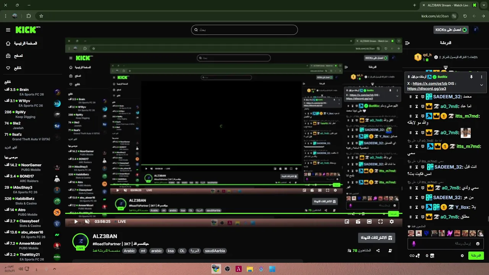
Task: Collapse the chat panel with the arrow icon
Action: click(x=408, y=43)
